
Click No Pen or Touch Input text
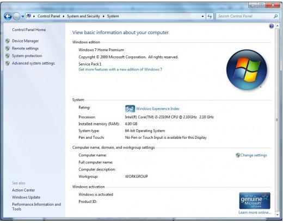[166, 137]
